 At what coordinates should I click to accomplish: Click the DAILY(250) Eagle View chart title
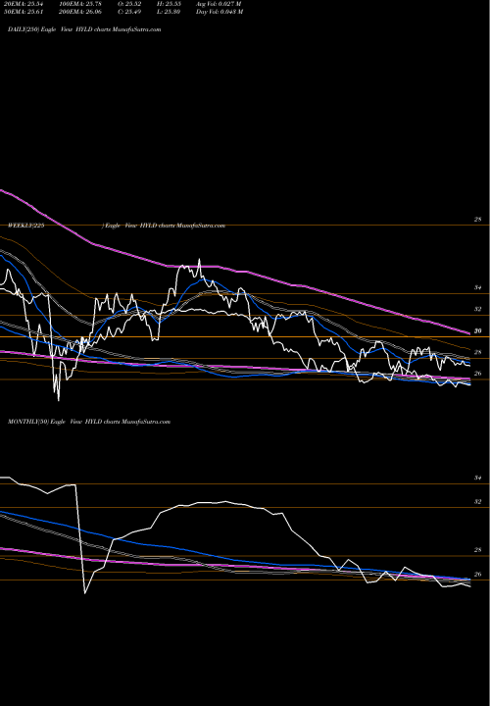pyautogui.click(x=84, y=29)
